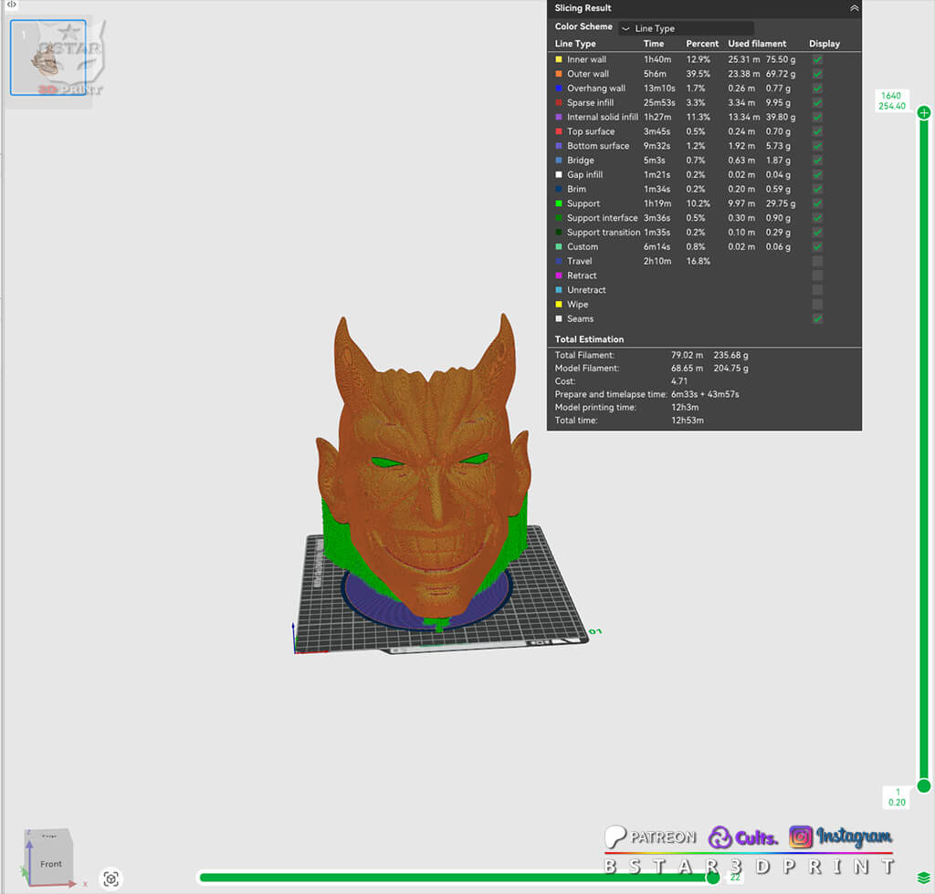
Task: Toggle Custom display checkbox
Action: pos(817,246)
